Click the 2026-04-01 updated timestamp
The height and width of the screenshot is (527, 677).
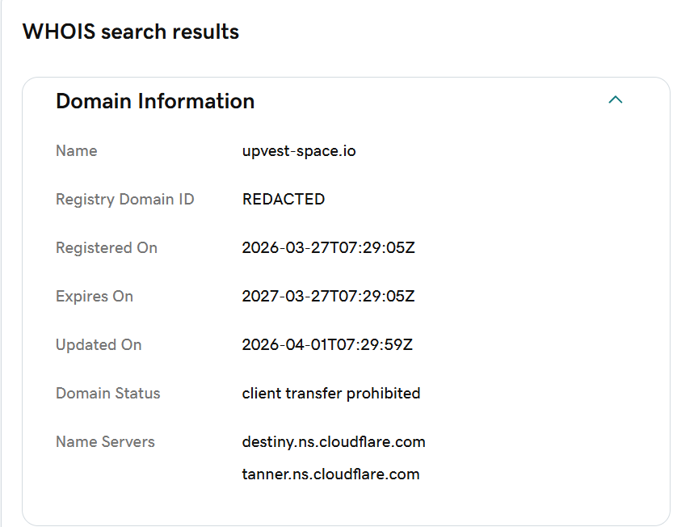coord(328,345)
